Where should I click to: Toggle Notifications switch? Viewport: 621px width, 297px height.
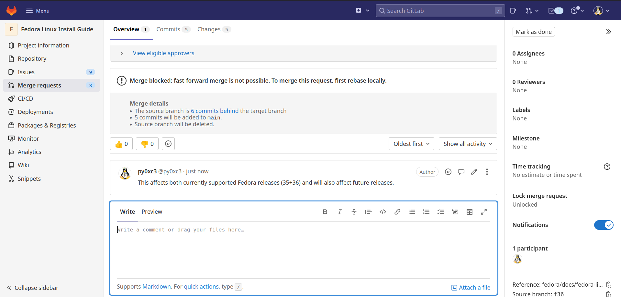(x=604, y=225)
